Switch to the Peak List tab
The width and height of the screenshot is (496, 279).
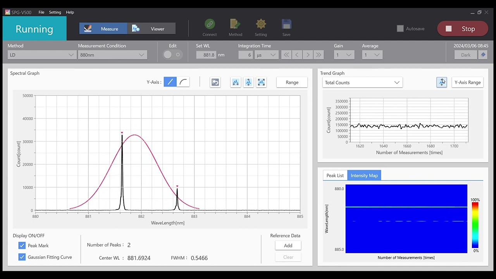(335, 176)
